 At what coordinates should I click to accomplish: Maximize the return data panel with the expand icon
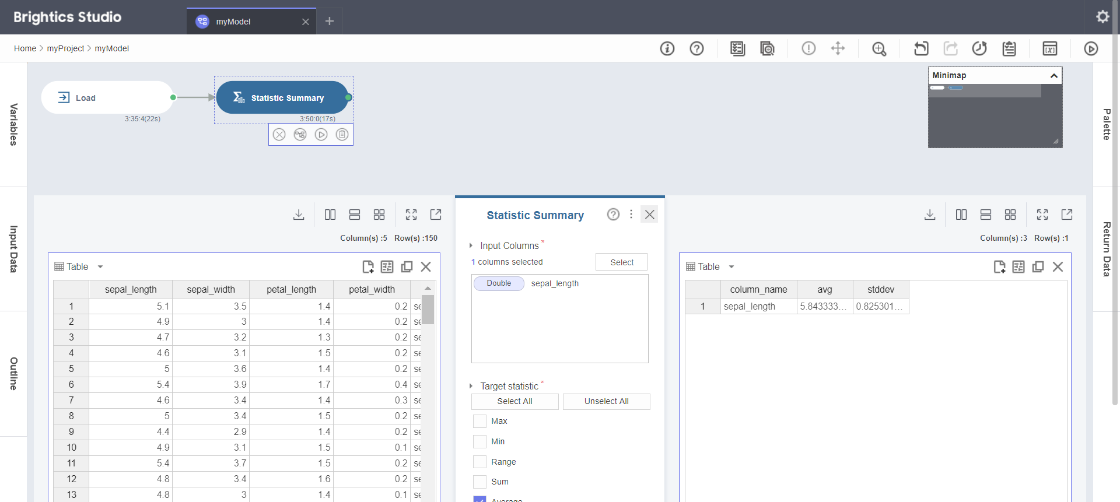tap(1042, 215)
